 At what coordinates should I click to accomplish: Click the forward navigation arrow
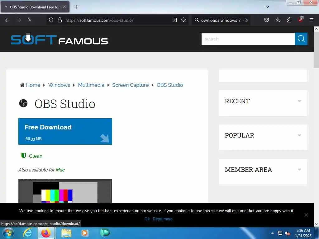click(x=19, y=20)
